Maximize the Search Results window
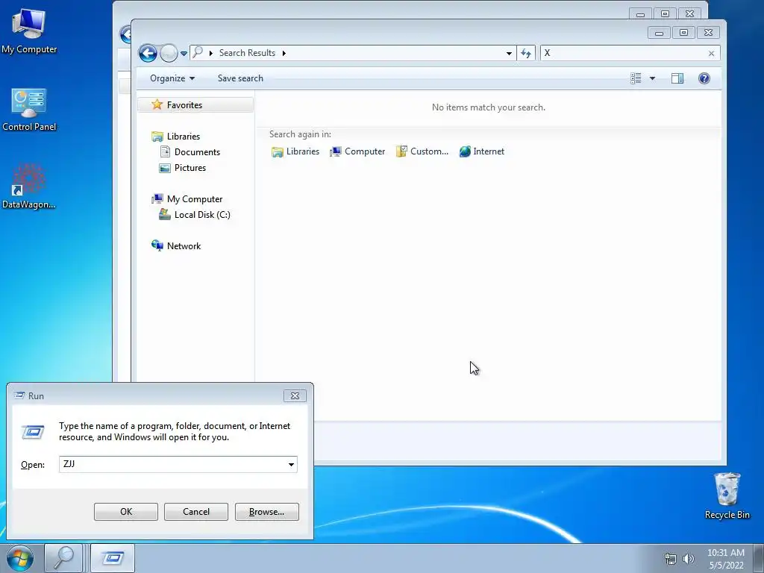Screen dimensions: 764x573 [x=683, y=33]
